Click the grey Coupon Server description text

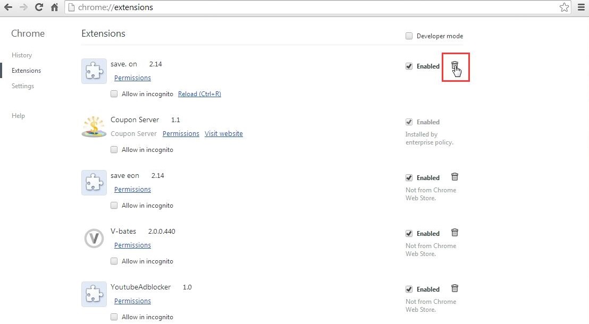[x=133, y=134]
